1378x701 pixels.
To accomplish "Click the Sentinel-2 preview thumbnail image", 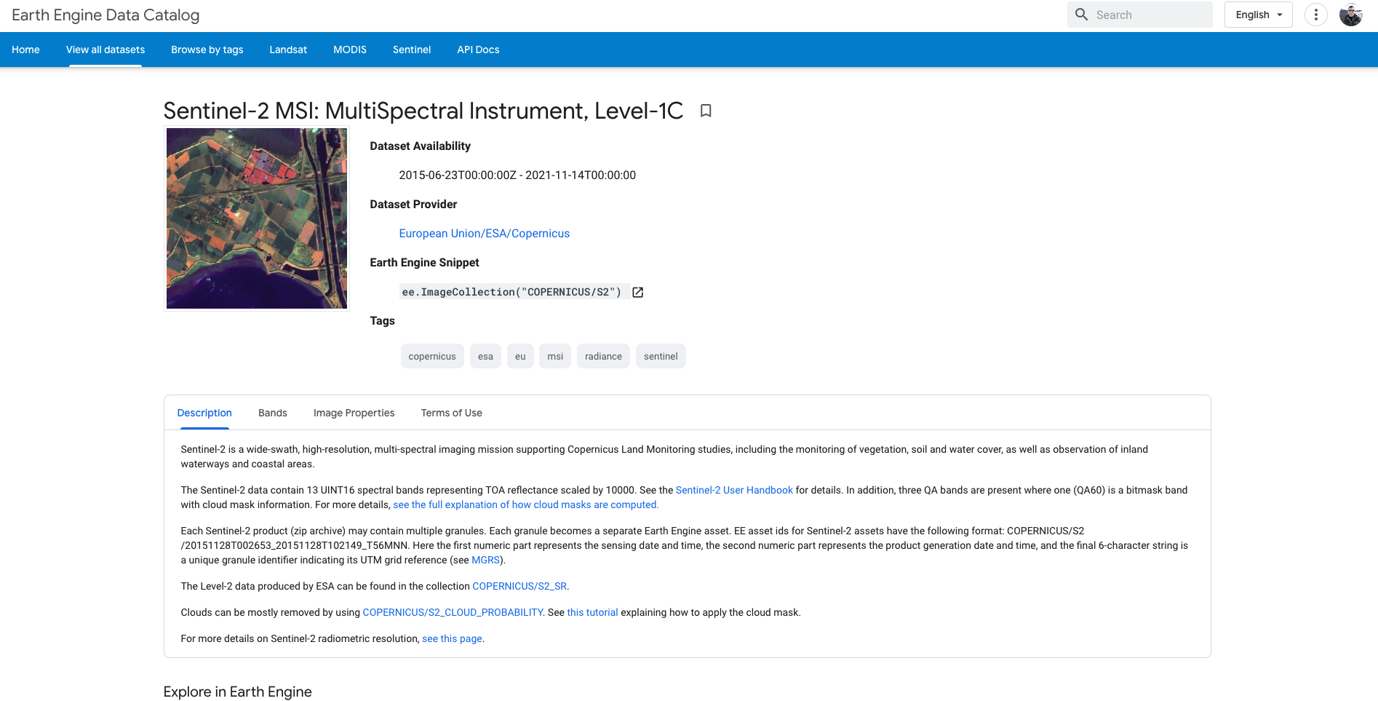I will tap(257, 218).
